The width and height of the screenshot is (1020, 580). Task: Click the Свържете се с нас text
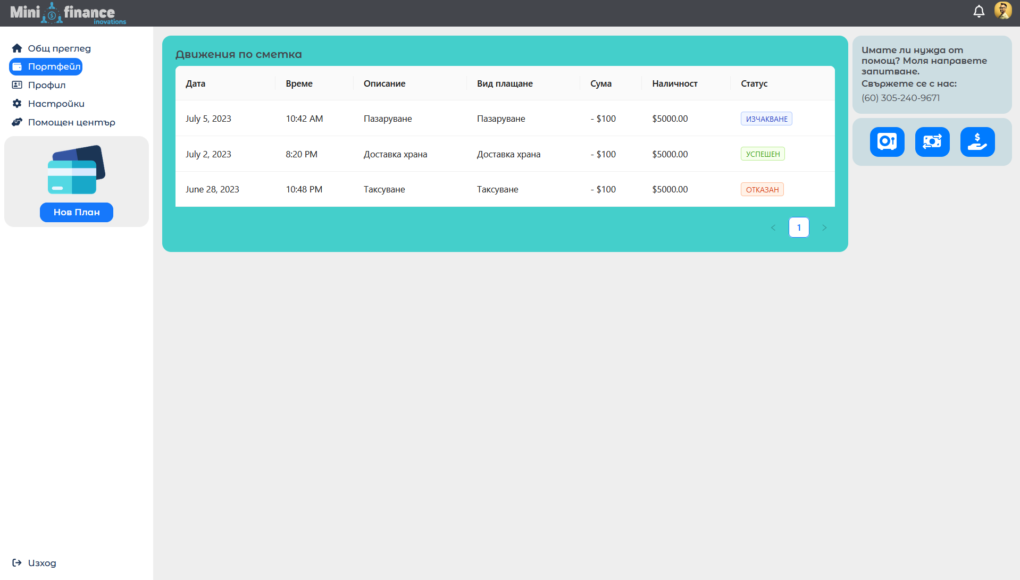tap(909, 83)
